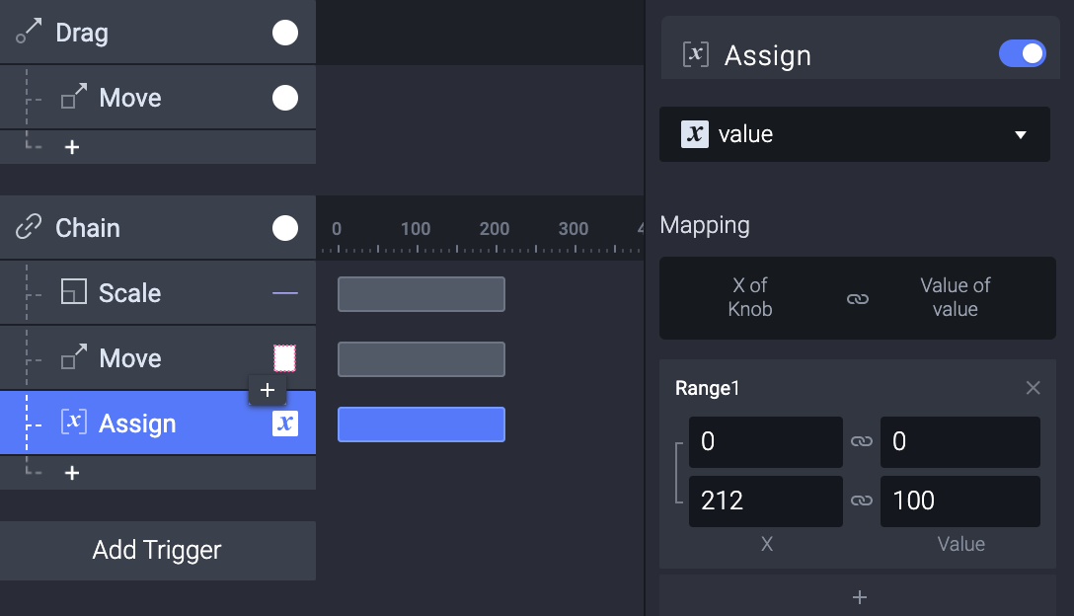Click the x variable icon in the dropdown
This screenshot has height=616, width=1074.
point(695,133)
